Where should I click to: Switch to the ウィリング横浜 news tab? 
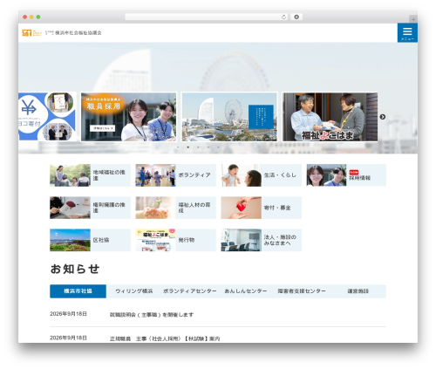[134, 291]
